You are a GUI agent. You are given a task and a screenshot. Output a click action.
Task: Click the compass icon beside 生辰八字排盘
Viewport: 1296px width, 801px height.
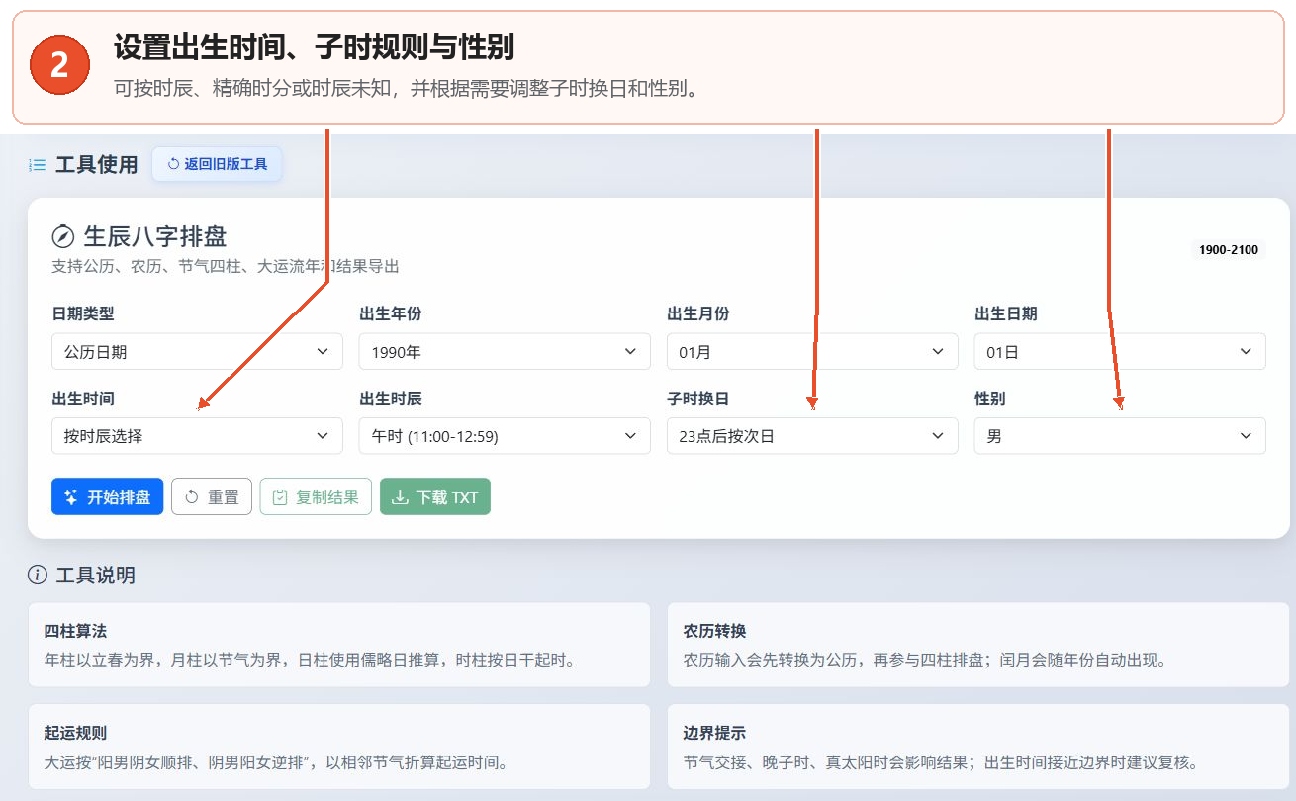pyautogui.click(x=63, y=236)
